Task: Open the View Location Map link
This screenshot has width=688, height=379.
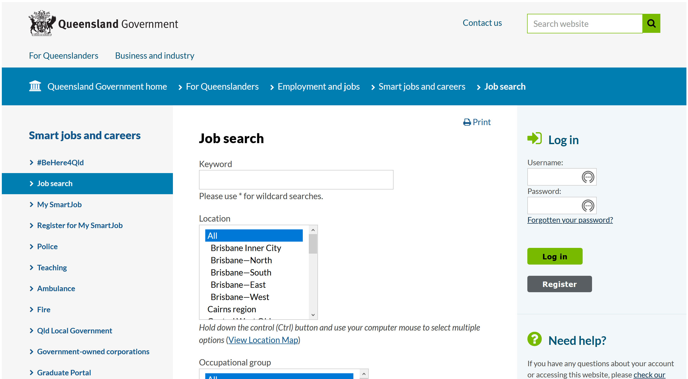Action: click(263, 340)
